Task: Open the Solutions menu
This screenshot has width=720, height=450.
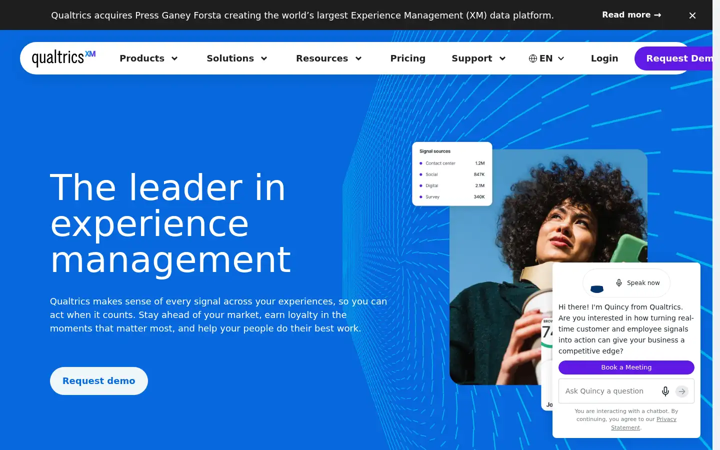Action: point(230,58)
